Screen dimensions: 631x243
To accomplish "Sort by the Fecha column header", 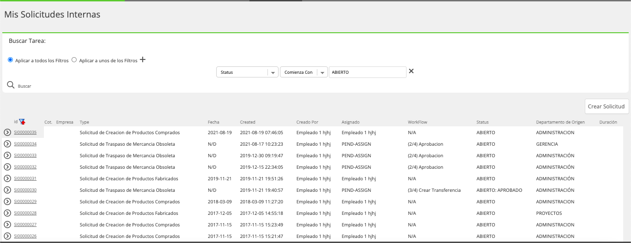I will pos(213,122).
